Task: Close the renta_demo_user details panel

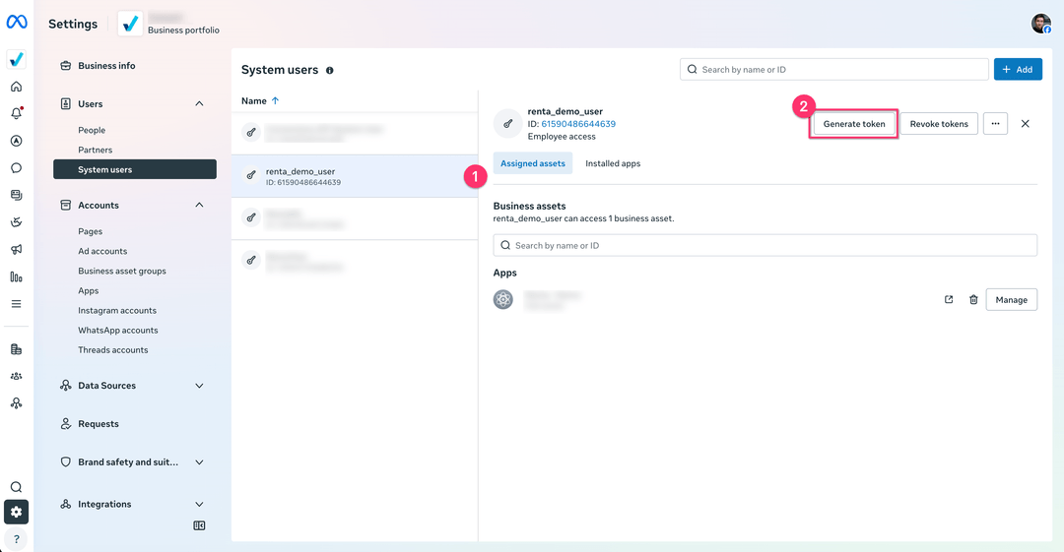Action: (1026, 123)
